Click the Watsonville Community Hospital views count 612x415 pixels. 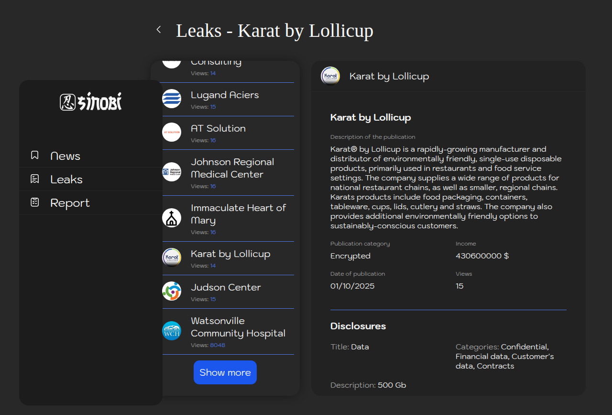tap(218, 345)
